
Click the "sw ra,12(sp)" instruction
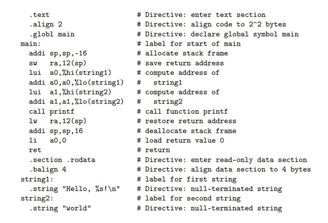pyautogui.click(x=53, y=63)
